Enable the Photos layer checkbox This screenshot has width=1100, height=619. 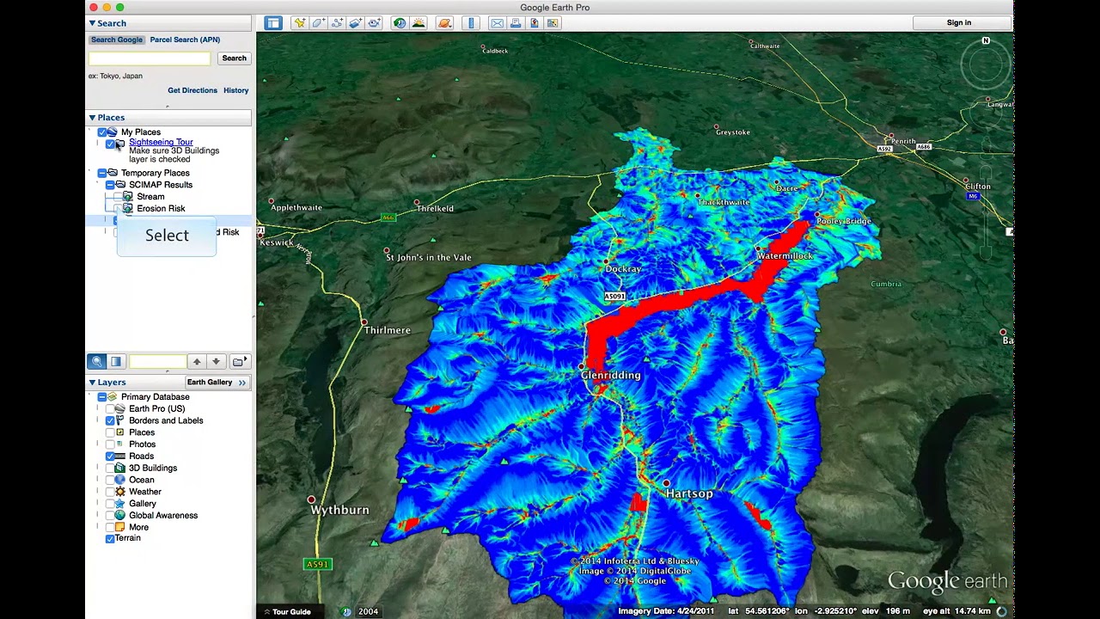click(110, 444)
